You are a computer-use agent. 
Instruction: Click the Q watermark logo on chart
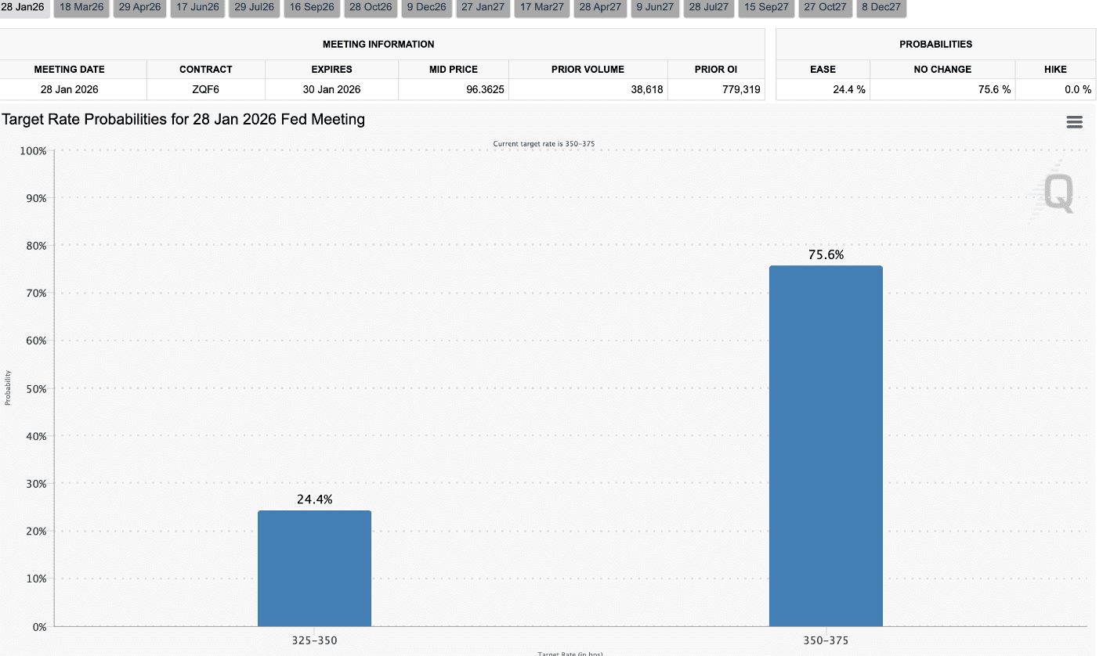pos(1057,193)
